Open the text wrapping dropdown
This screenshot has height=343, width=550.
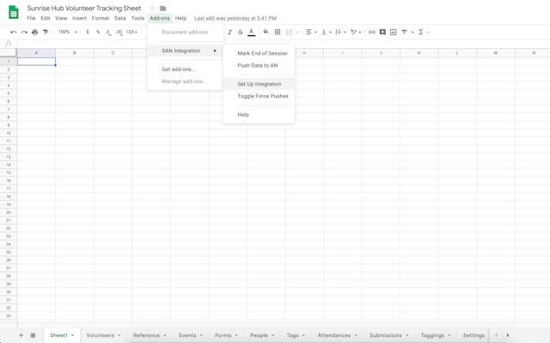340,32
